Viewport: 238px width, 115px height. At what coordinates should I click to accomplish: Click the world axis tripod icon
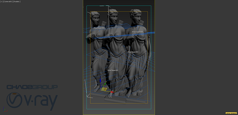coord(3,109)
